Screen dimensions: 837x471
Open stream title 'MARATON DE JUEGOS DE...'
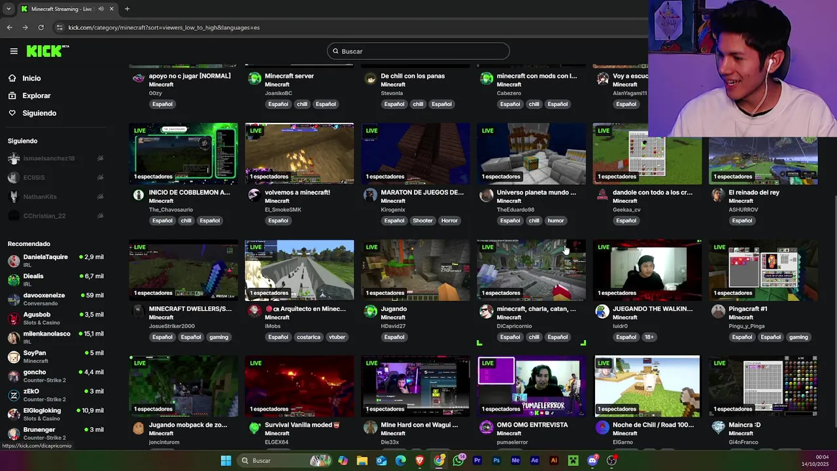[x=422, y=192]
